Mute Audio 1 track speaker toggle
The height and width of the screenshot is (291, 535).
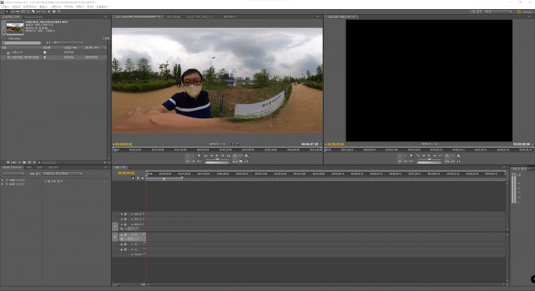click(x=122, y=235)
